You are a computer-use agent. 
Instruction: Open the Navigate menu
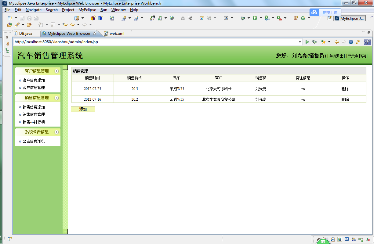34,10
